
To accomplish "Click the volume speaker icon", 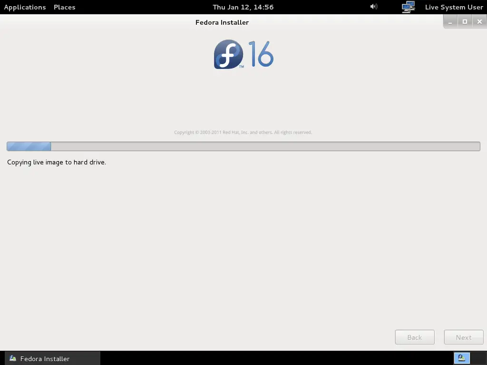I will (x=374, y=7).
